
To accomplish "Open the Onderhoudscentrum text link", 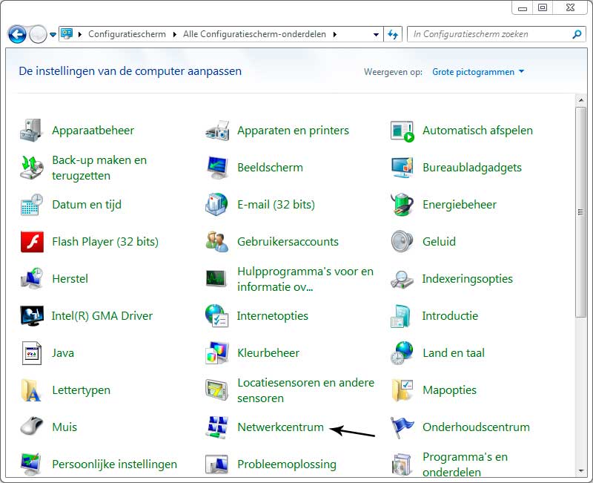I will click(476, 427).
